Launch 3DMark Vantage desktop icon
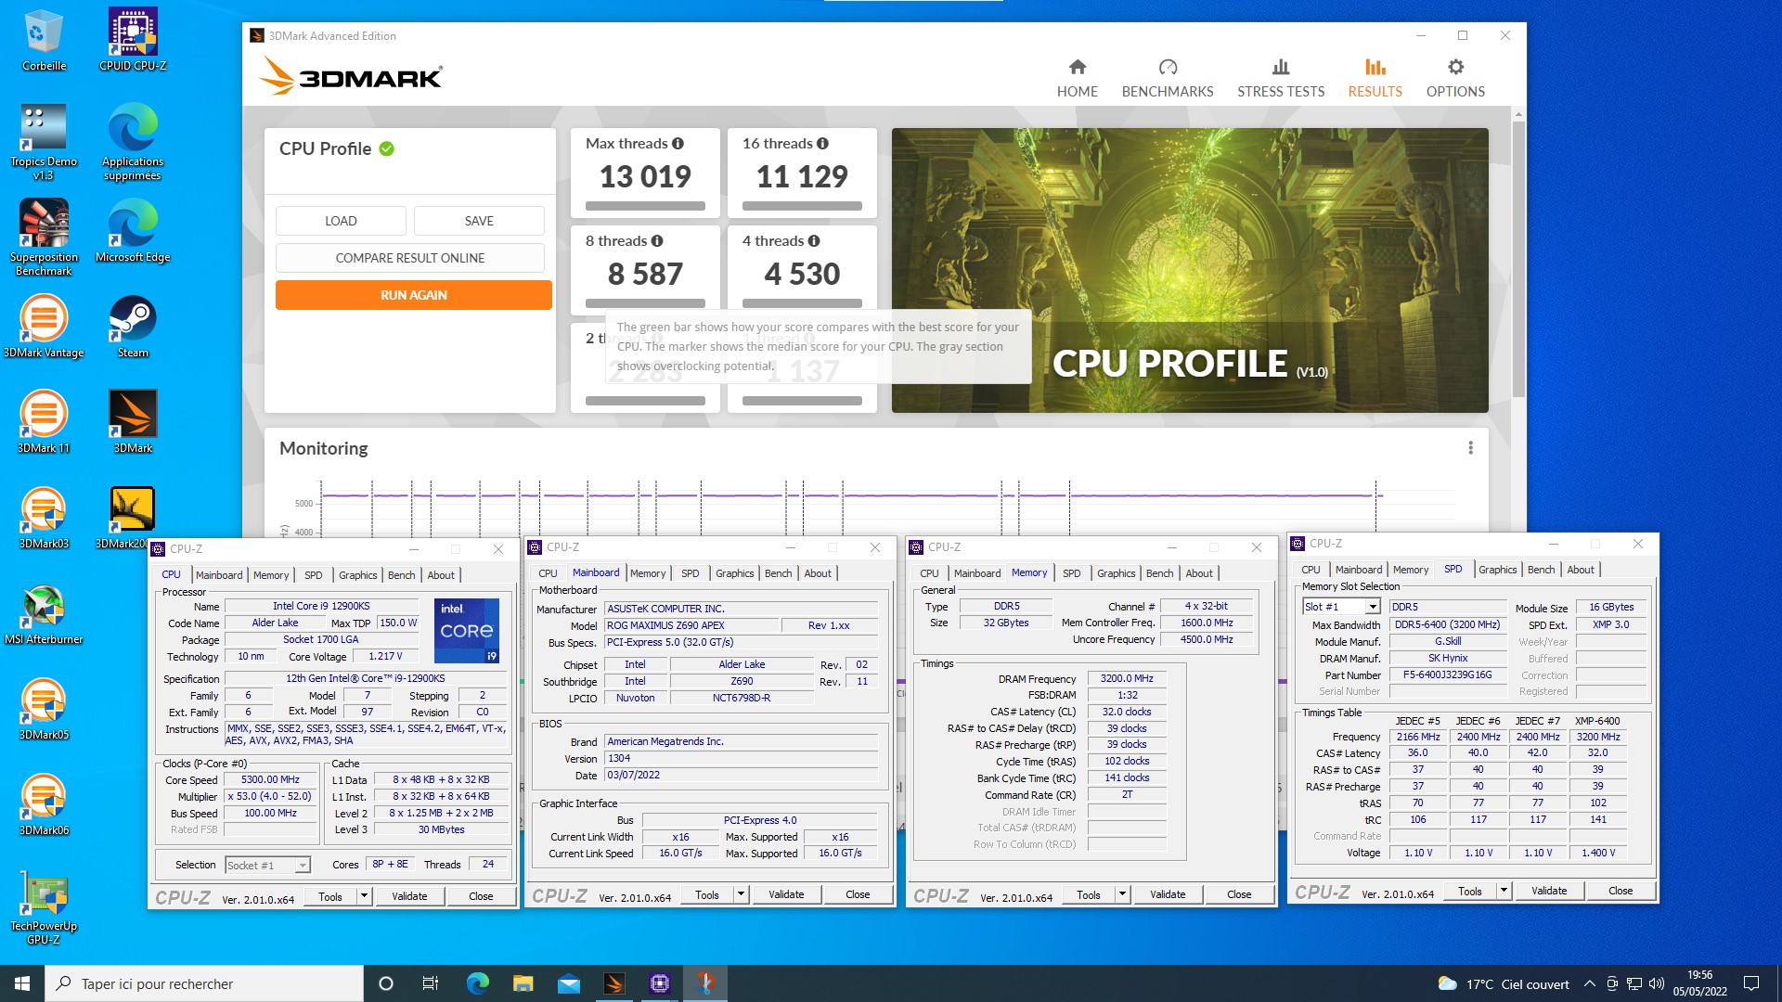 click(44, 327)
